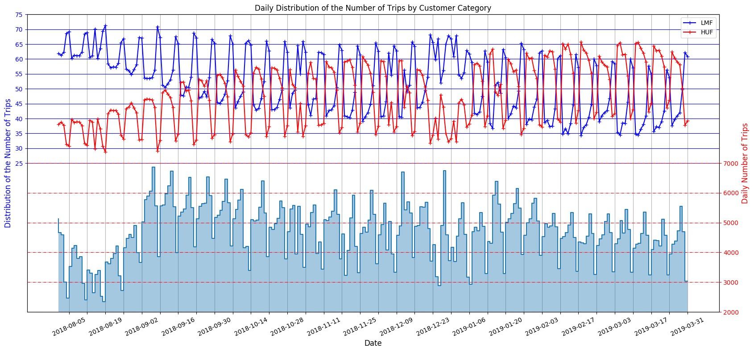
Task: Click the 7000 tick on right axis
Action: coord(730,164)
